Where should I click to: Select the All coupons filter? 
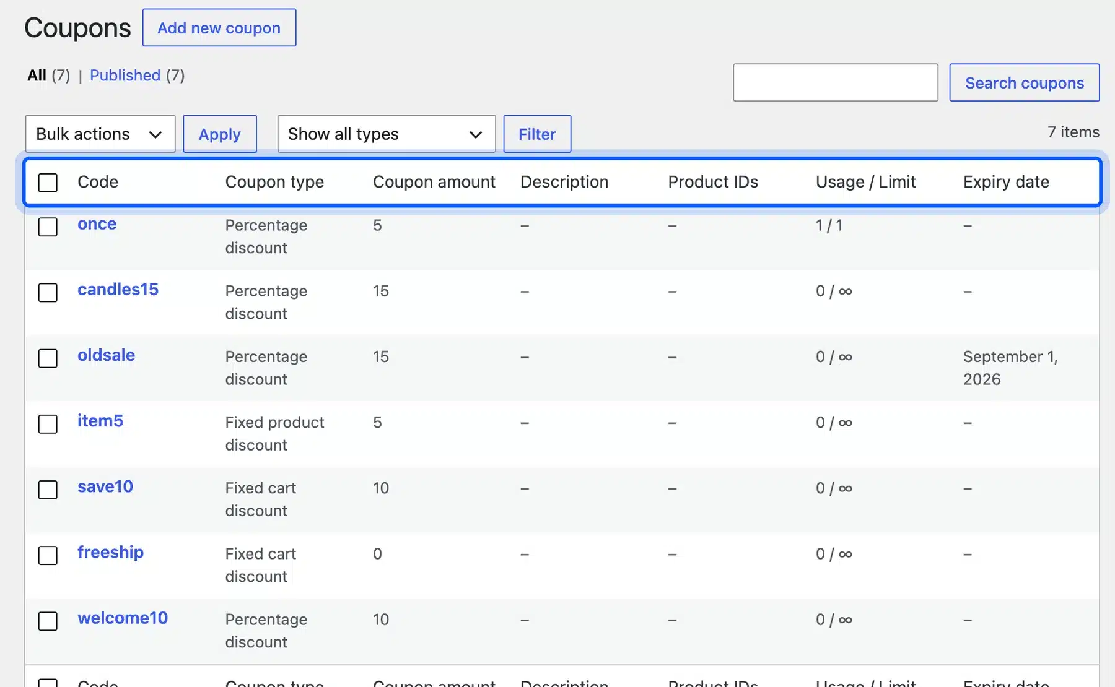[37, 76]
